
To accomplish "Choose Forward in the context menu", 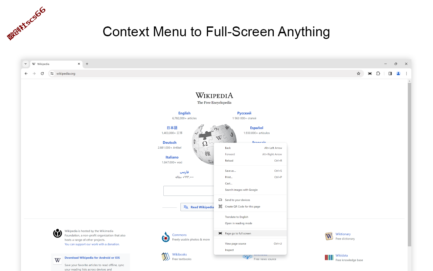I will pyautogui.click(x=250, y=154).
